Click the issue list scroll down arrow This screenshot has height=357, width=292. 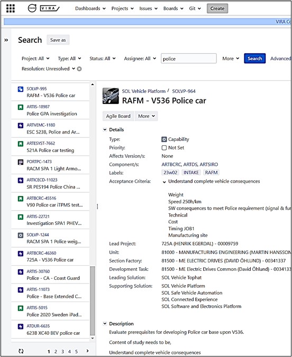tap(93, 339)
